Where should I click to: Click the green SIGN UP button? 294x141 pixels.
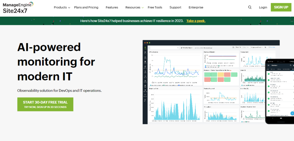pos(281,7)
